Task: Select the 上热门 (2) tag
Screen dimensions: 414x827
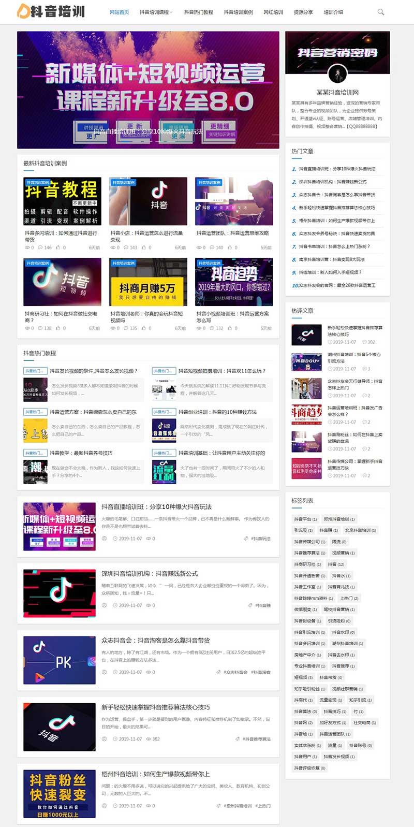Action: tap(349, 598)
